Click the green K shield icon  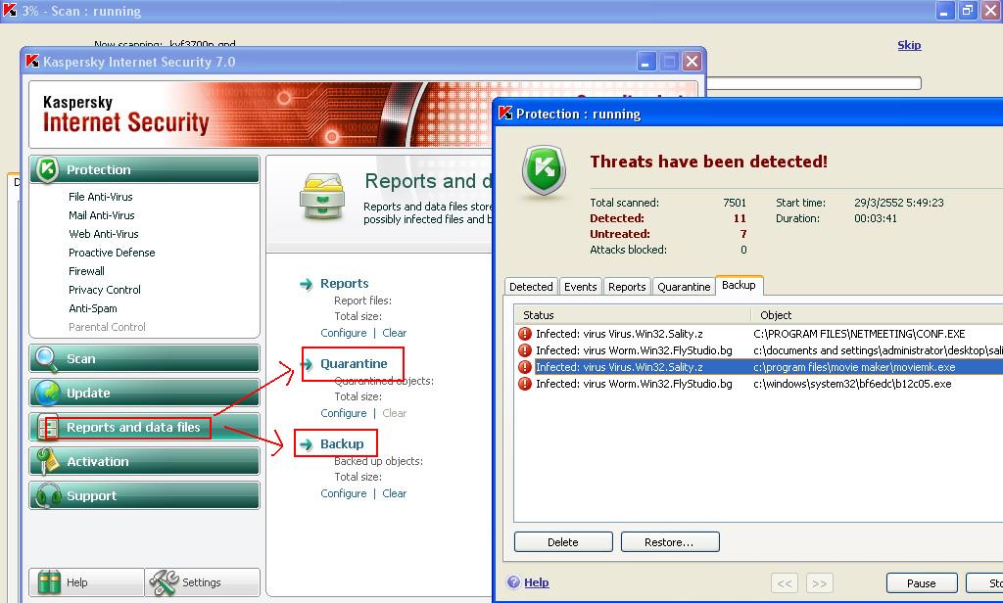(x=544, y=170)
